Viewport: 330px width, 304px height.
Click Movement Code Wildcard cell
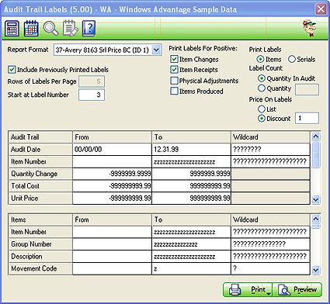(270, 268)
